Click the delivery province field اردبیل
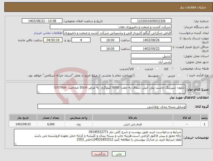The image size is (213, 161). click(x=151, y=56)
